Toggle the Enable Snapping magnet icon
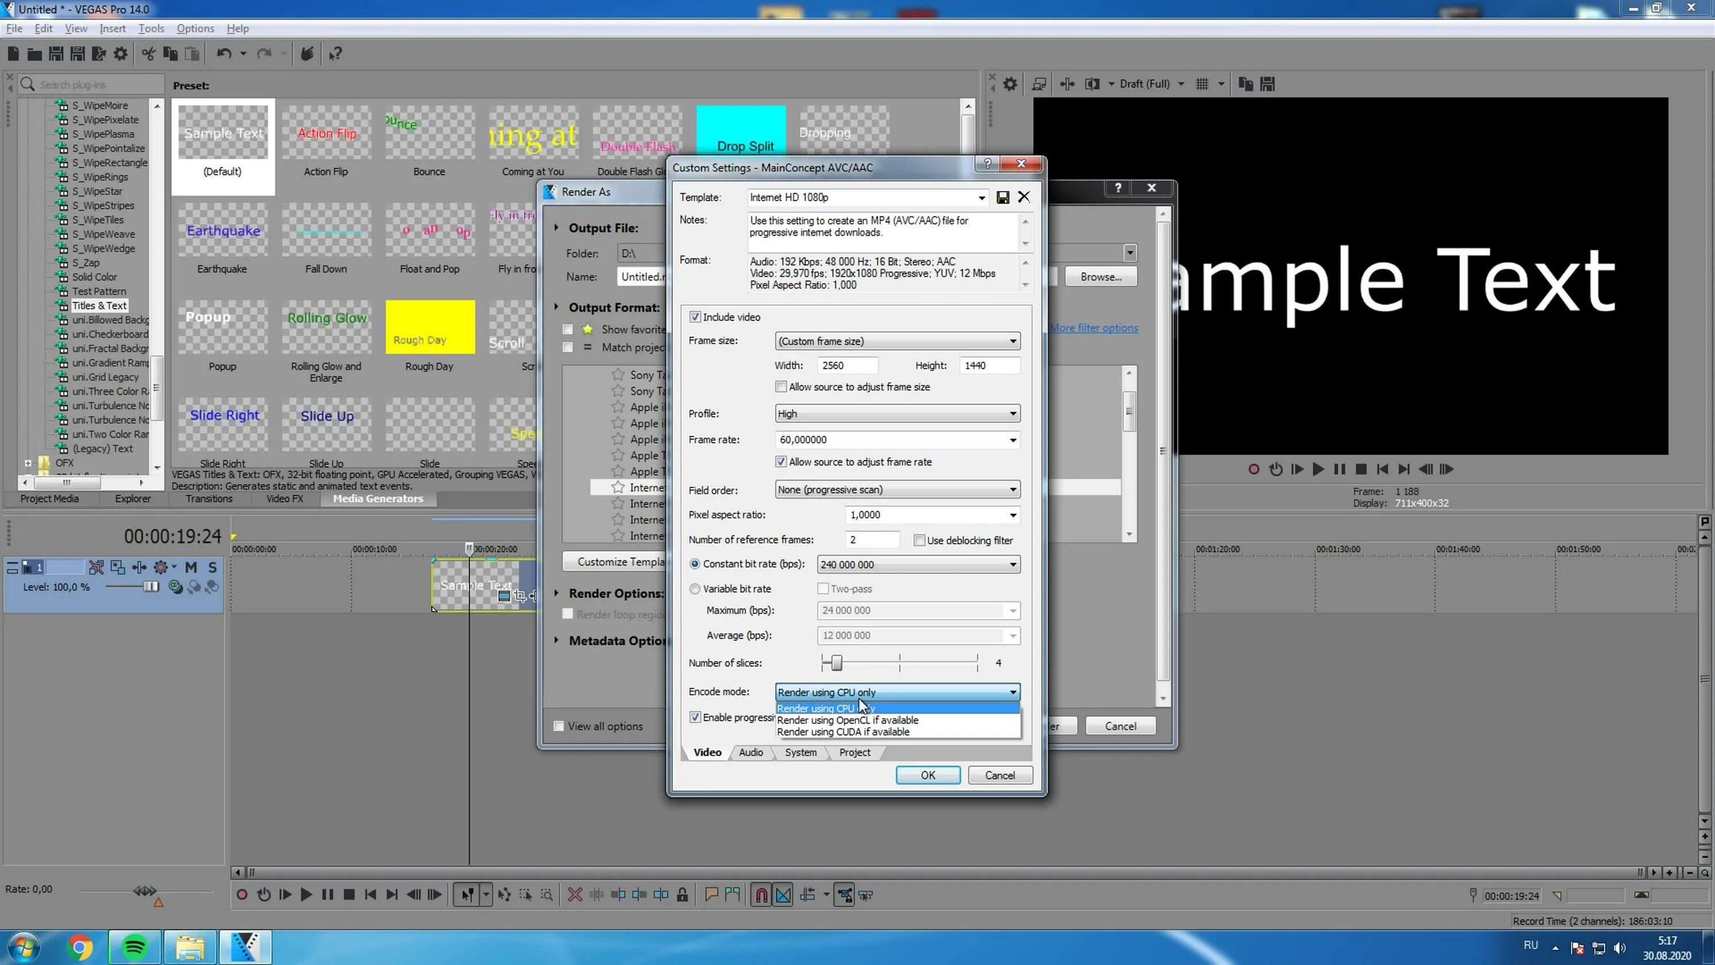The image size is (1715, 965). pyautogui.click(x=761, y=895)
